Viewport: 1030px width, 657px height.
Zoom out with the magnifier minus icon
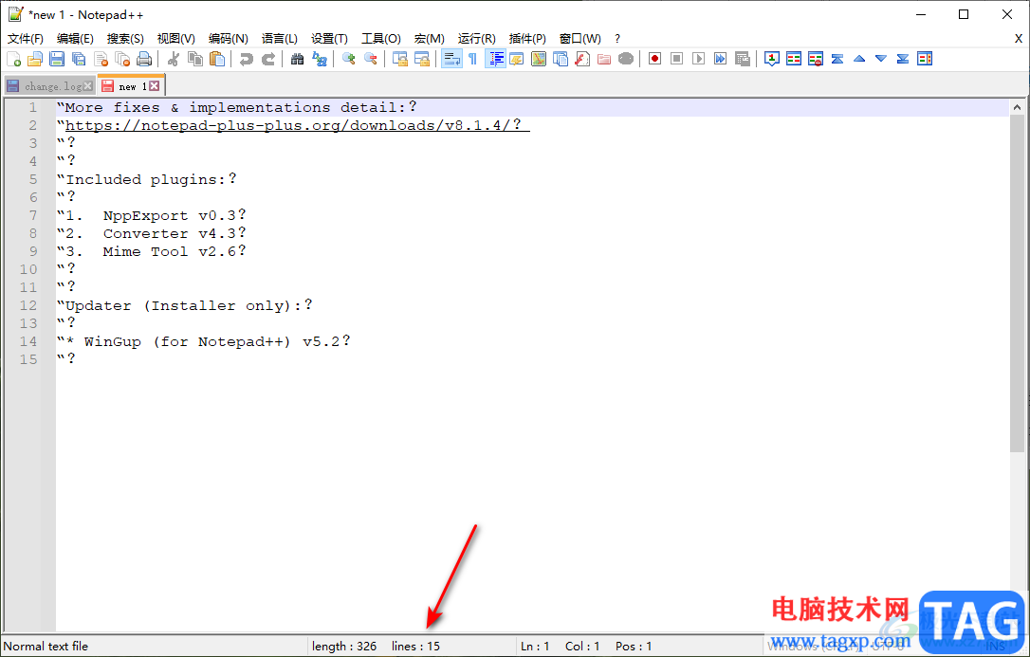[371, 59]
